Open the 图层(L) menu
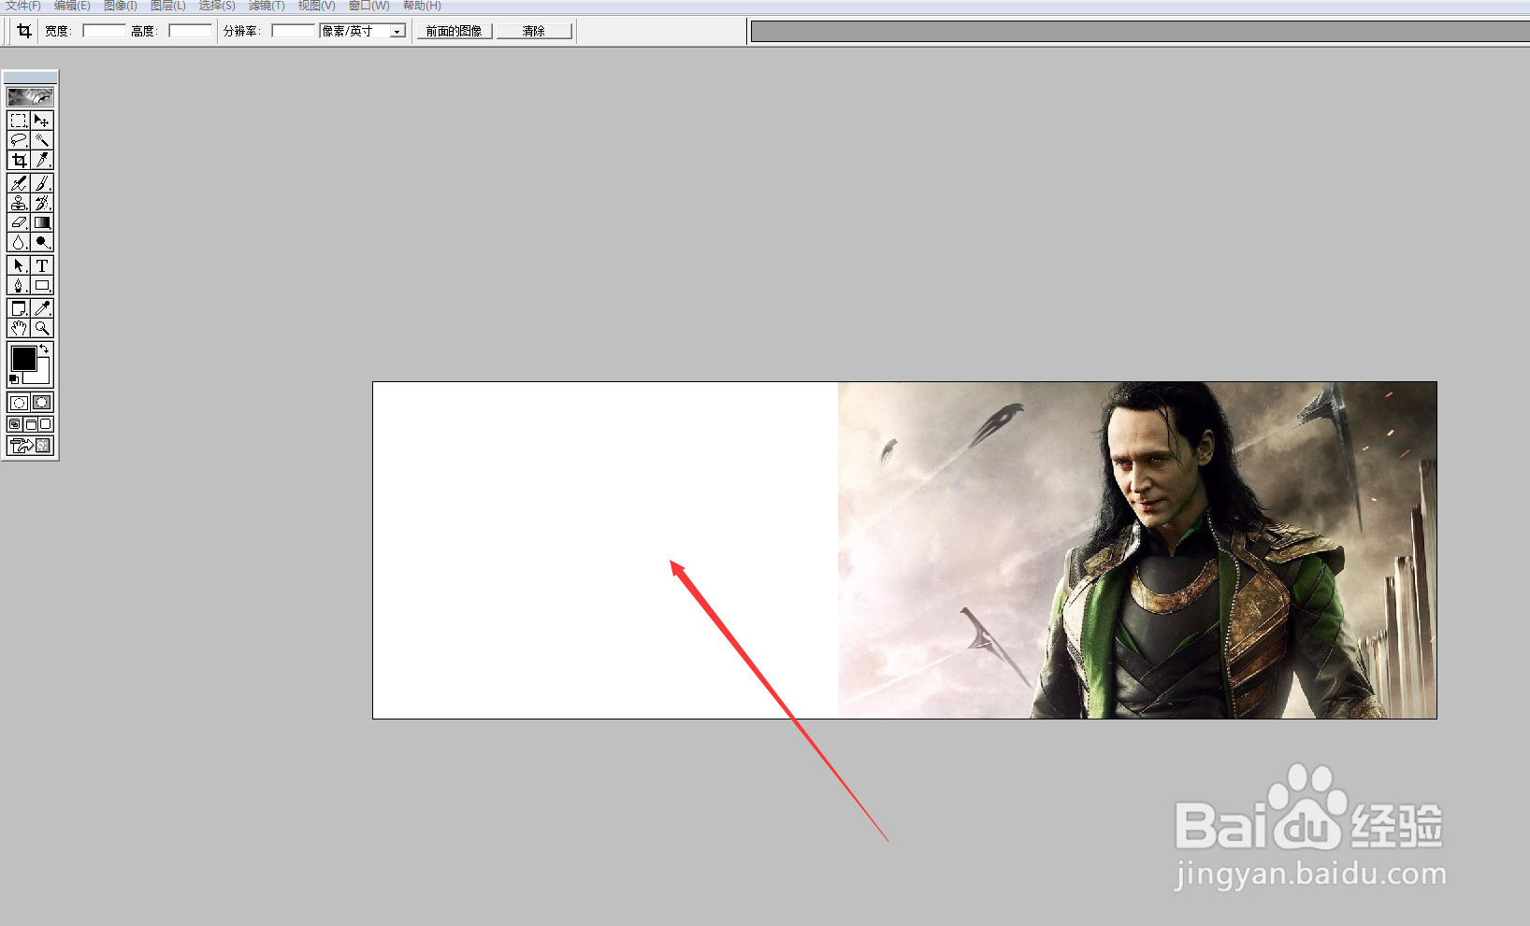 click(168, 6)
